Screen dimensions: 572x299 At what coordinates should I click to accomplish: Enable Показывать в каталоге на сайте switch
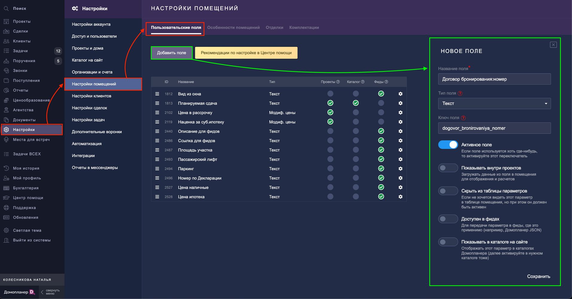coord(448,242)
